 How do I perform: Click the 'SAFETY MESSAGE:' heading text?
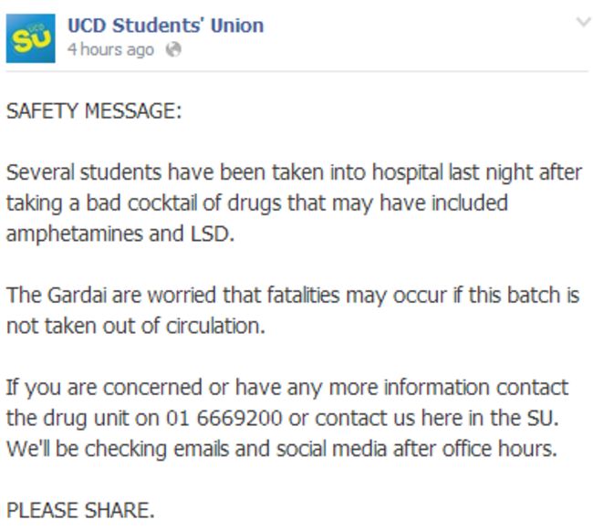coord(94,111)
